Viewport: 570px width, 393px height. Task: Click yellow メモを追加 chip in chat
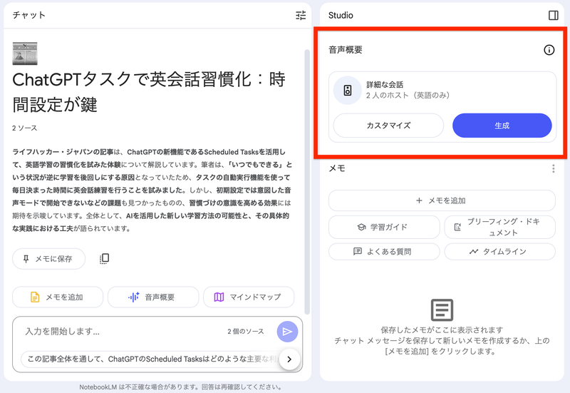coord(58,297)
